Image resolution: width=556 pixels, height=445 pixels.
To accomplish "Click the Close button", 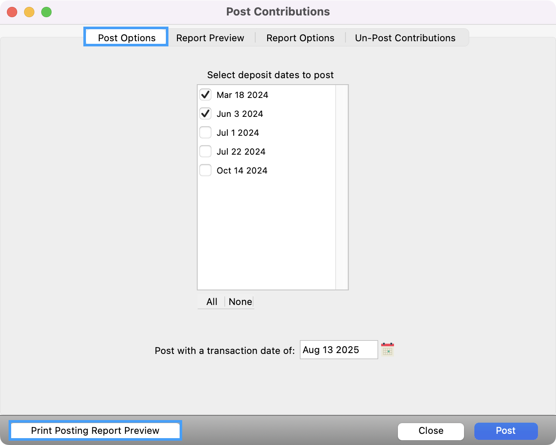I will coord(431,431).
